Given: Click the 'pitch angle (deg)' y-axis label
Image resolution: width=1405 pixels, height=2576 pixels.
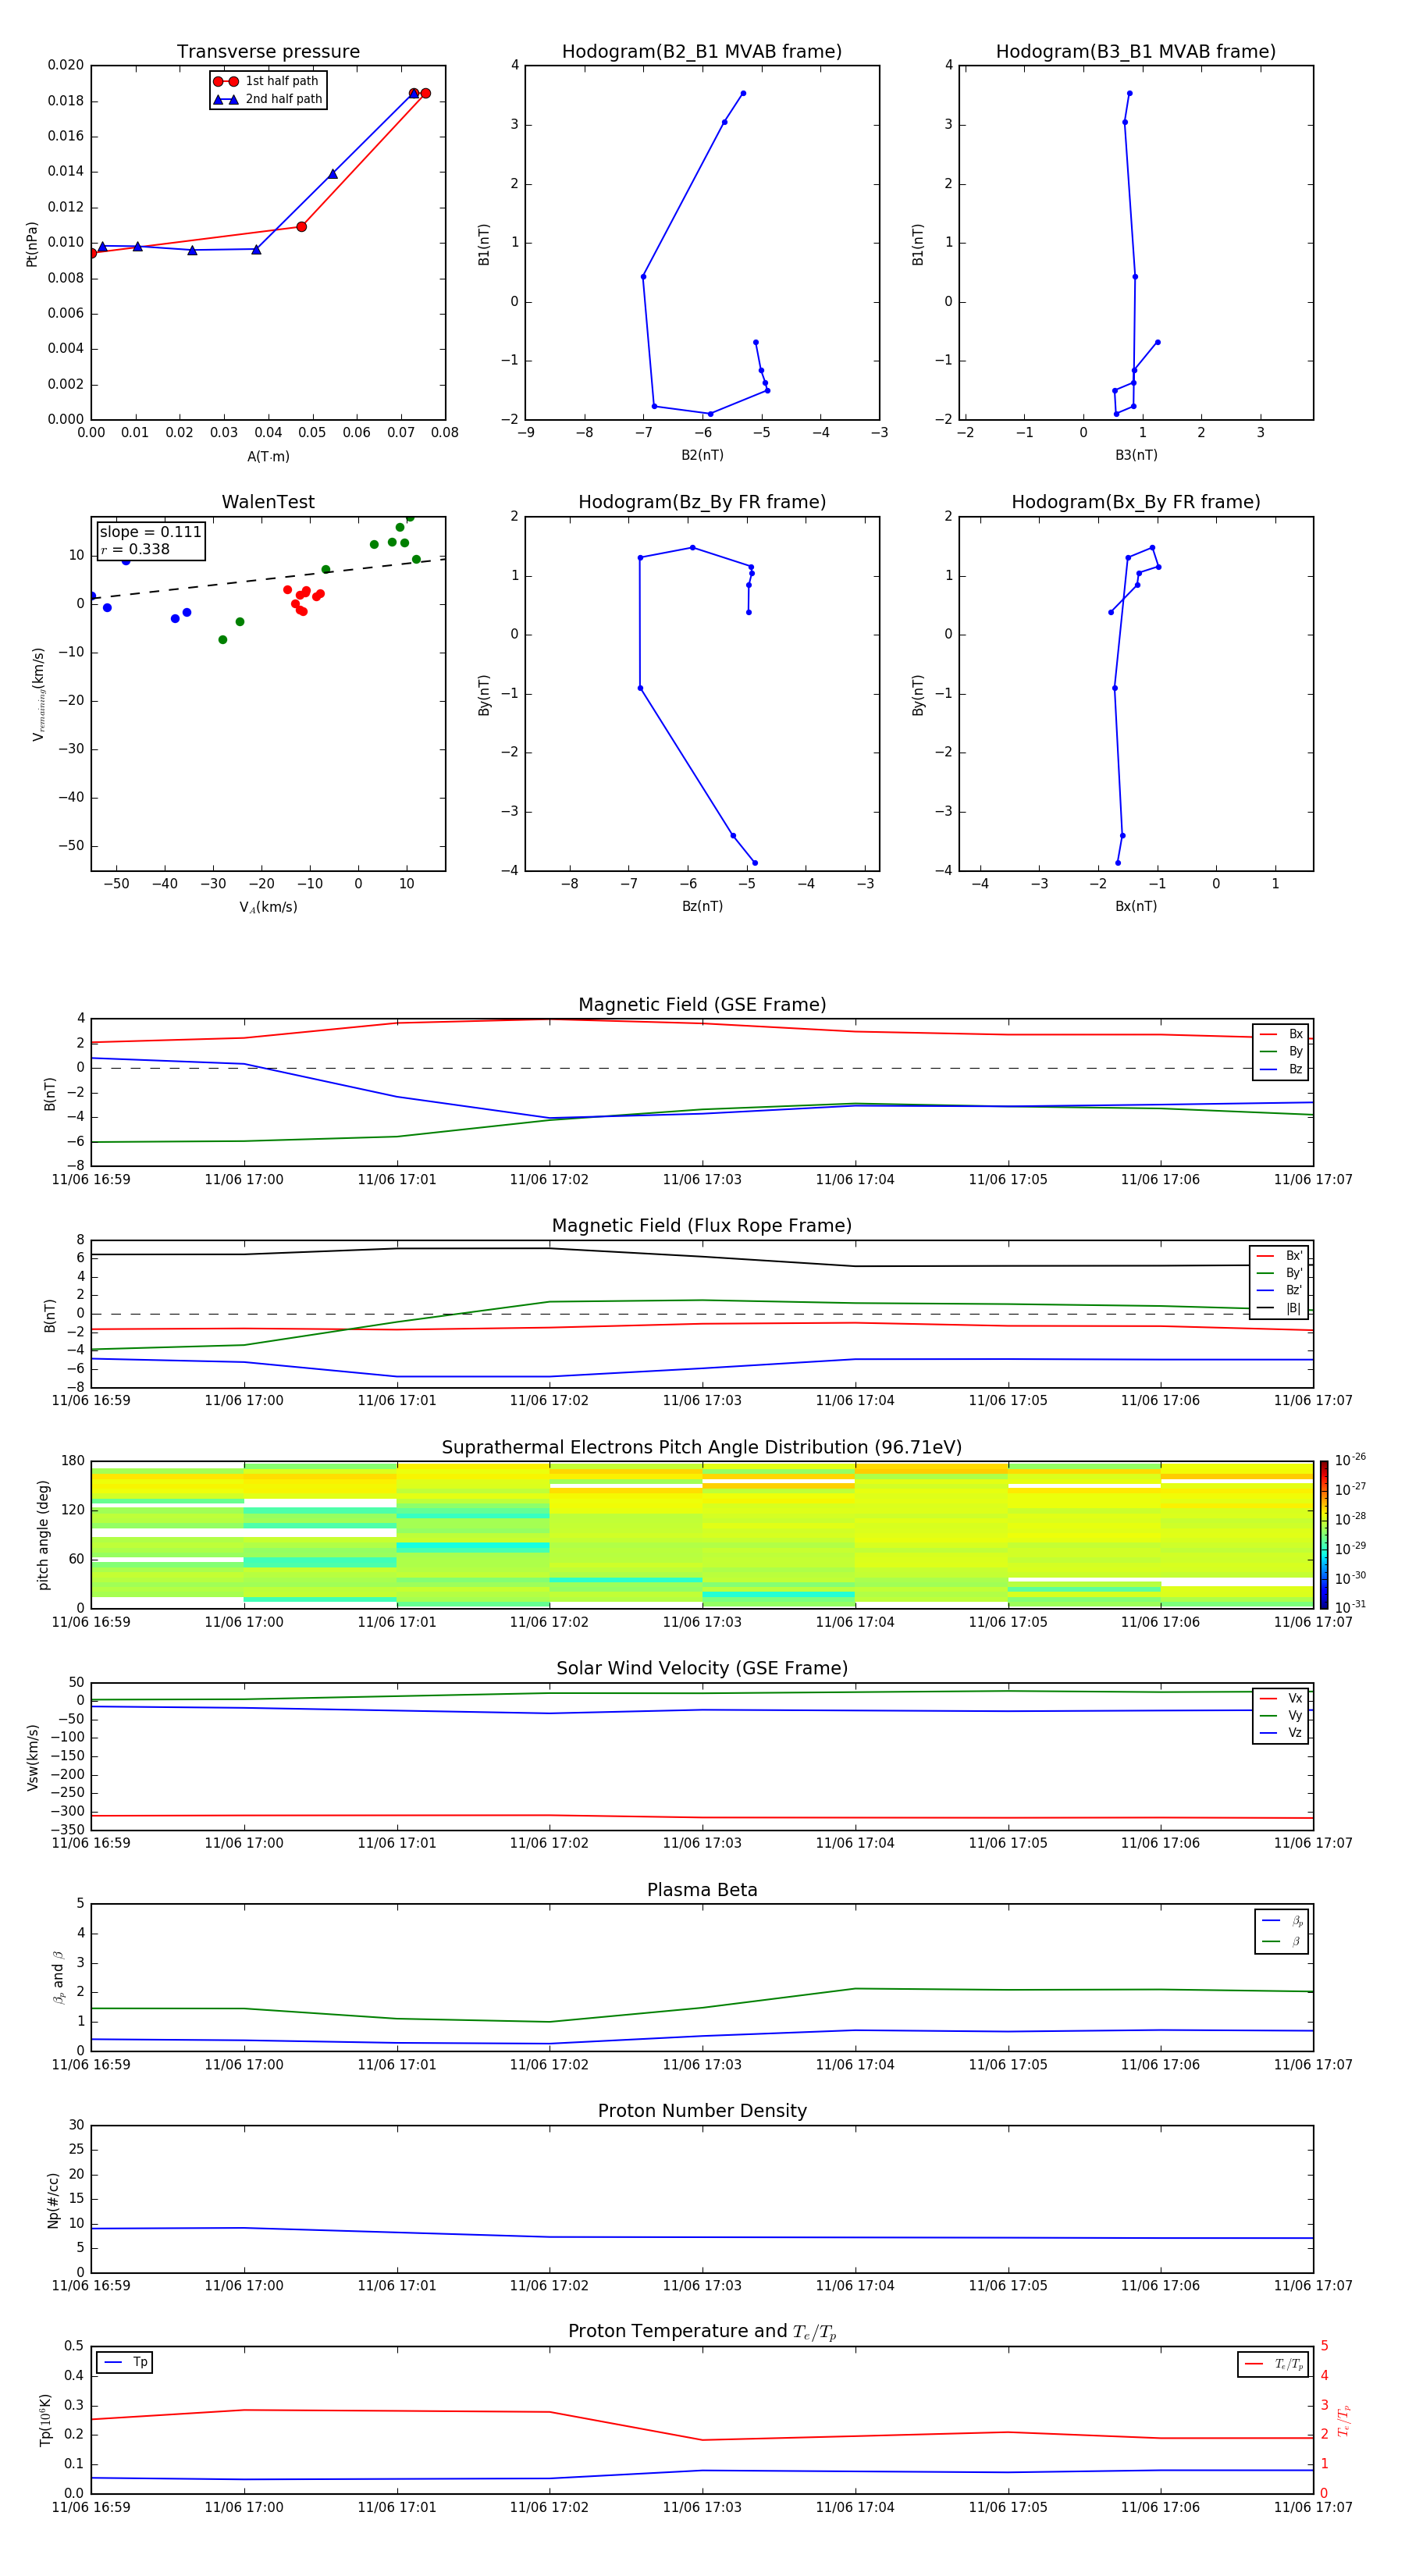Looking at the screenshot, I should pos(44,1535).
